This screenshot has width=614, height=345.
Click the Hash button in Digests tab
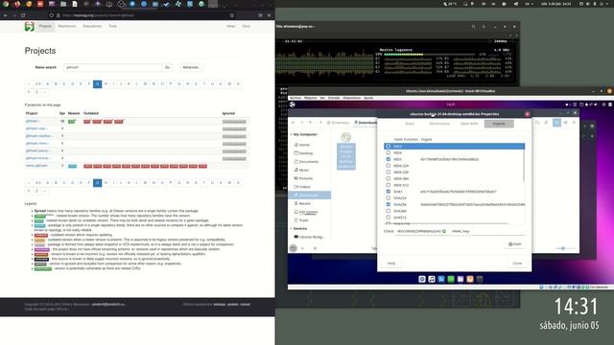coord(515,244)
